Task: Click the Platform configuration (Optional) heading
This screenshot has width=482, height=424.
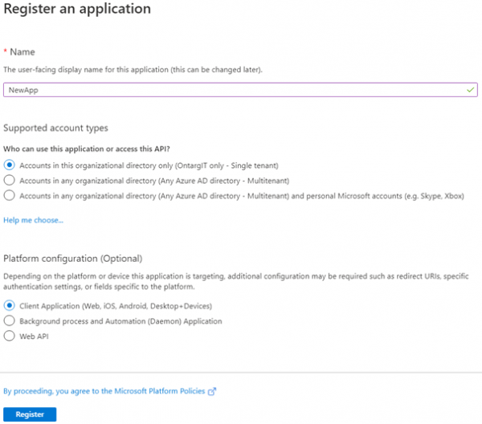Action: tap(73, 259)
